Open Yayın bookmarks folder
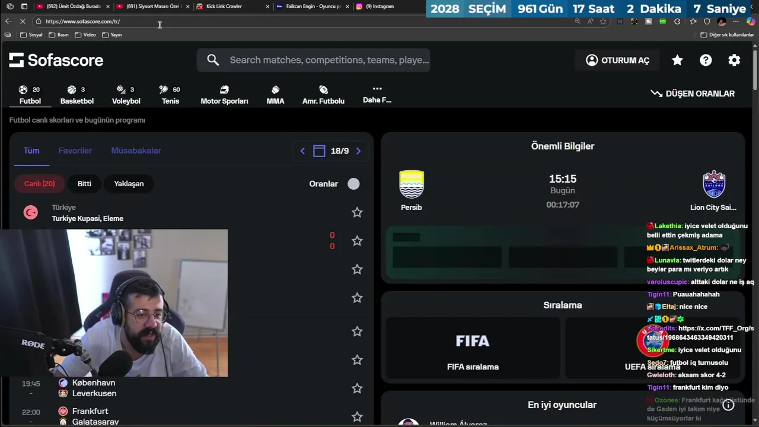The width and height of the screenshot is (759, 427). coord(112,35)
